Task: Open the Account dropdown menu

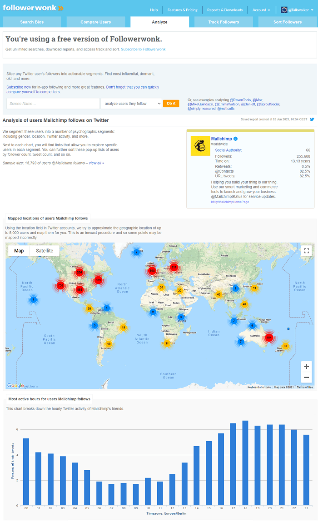Action: 261,10
